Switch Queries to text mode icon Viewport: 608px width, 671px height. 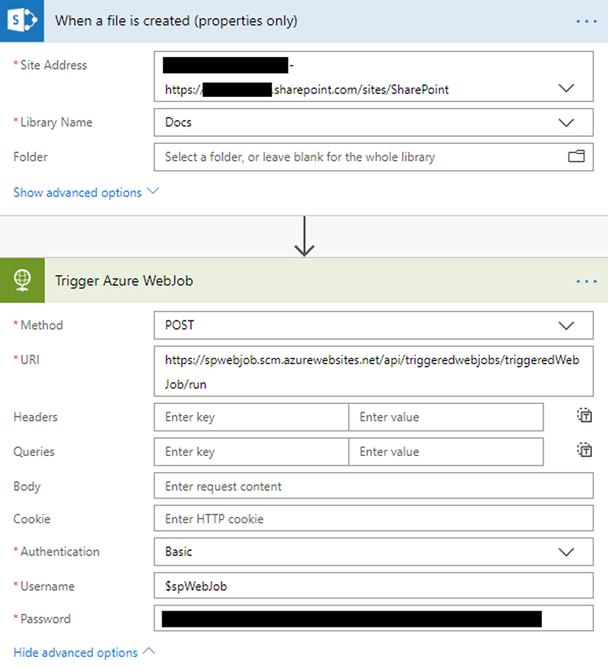[584, 450]
